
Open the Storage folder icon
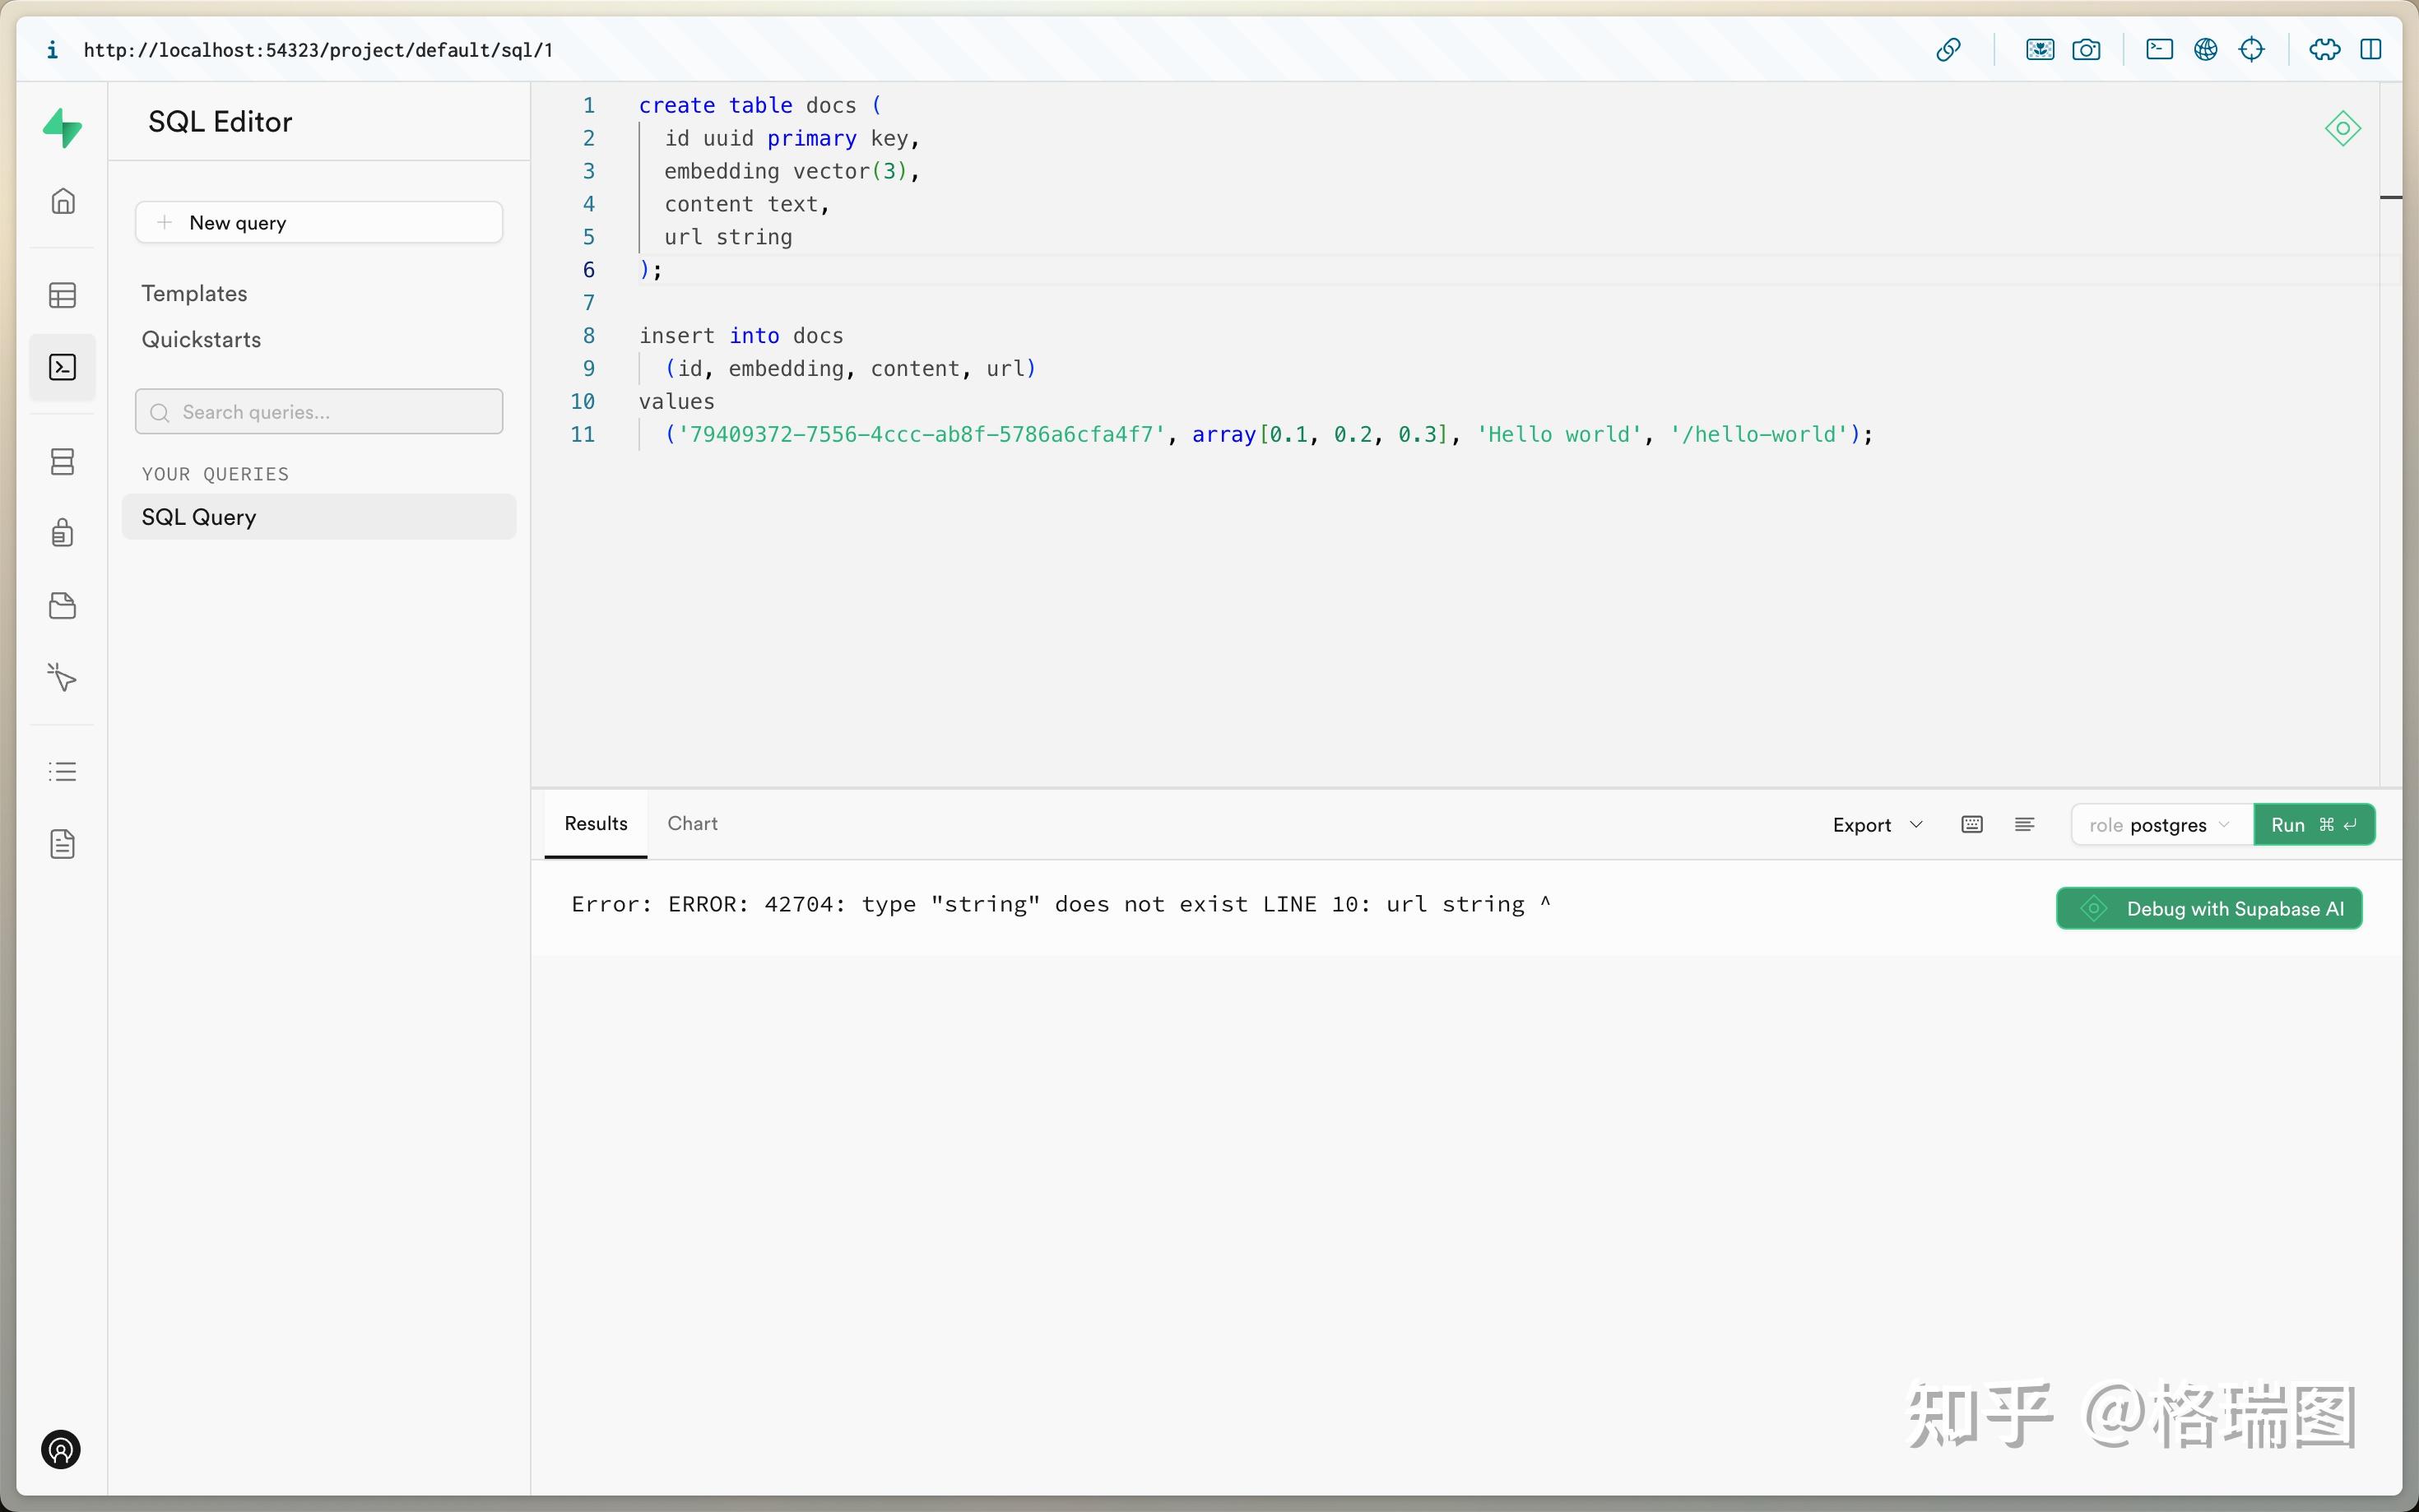pyautogui.click(x=63, y=605)
